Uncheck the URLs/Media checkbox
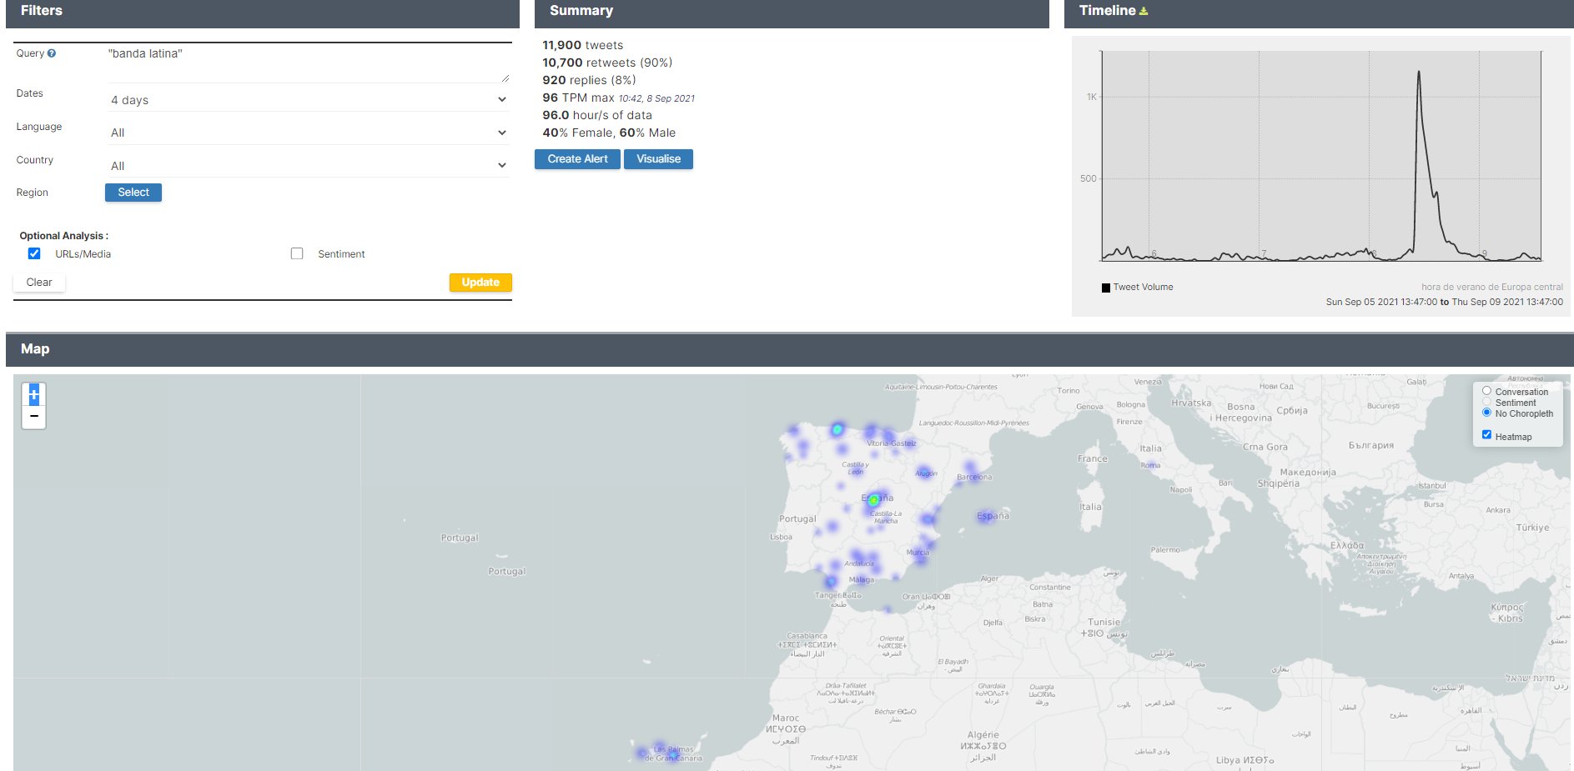Screen dimensions: 1574x771 coord(34,253)
